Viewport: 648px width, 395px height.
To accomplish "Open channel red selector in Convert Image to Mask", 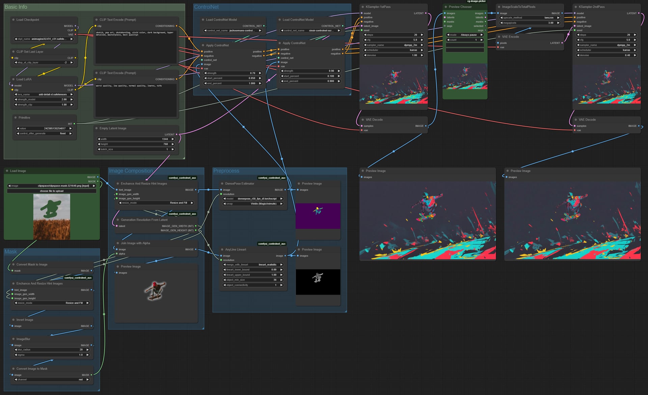I will point(52,379).
